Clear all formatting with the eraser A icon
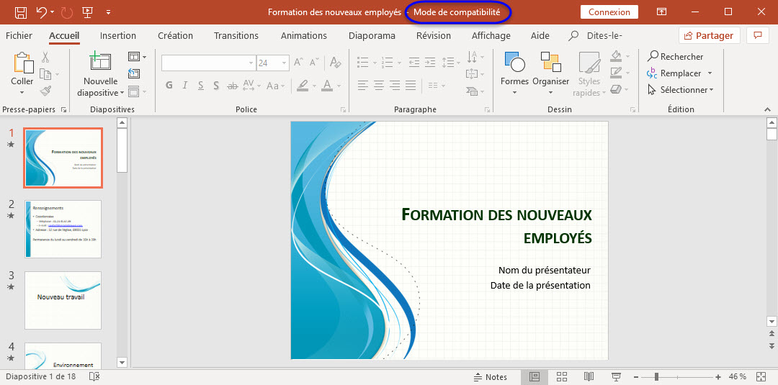 [x=336, y=63]
